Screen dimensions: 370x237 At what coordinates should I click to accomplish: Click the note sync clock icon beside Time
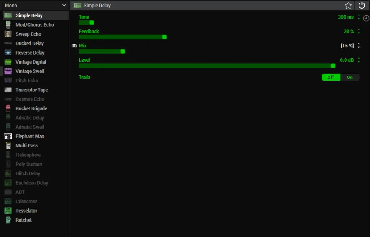pyautogui.click(x=366, y=18)
